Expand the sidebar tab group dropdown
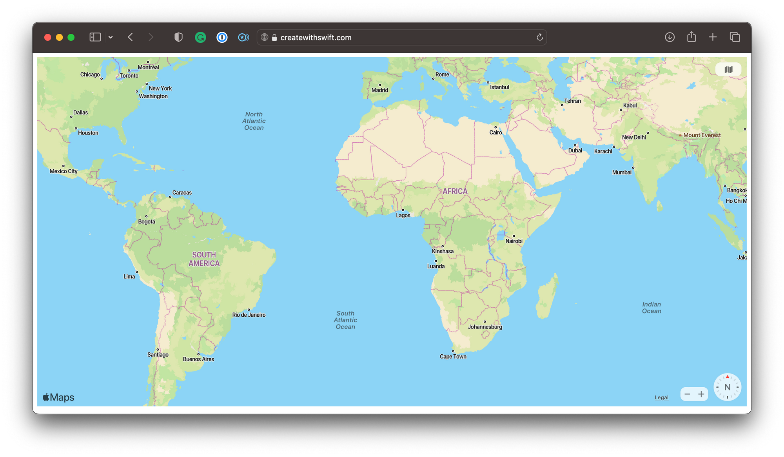Viewport: 784px width, 457px height. [111, 37]
